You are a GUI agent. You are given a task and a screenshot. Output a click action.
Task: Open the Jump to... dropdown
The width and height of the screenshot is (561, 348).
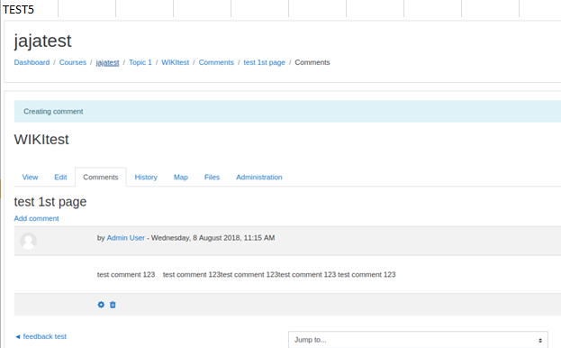[x=418, y=340]
